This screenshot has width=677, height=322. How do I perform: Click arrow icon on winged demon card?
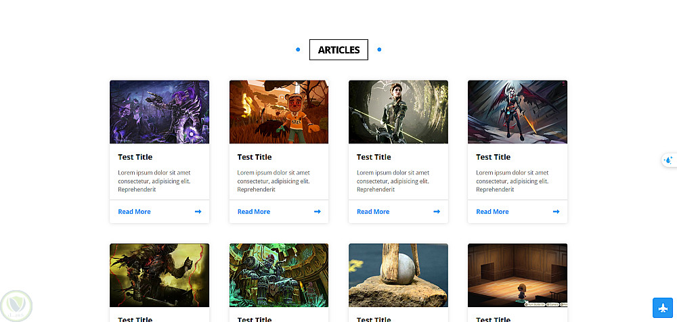pos(556,212)
